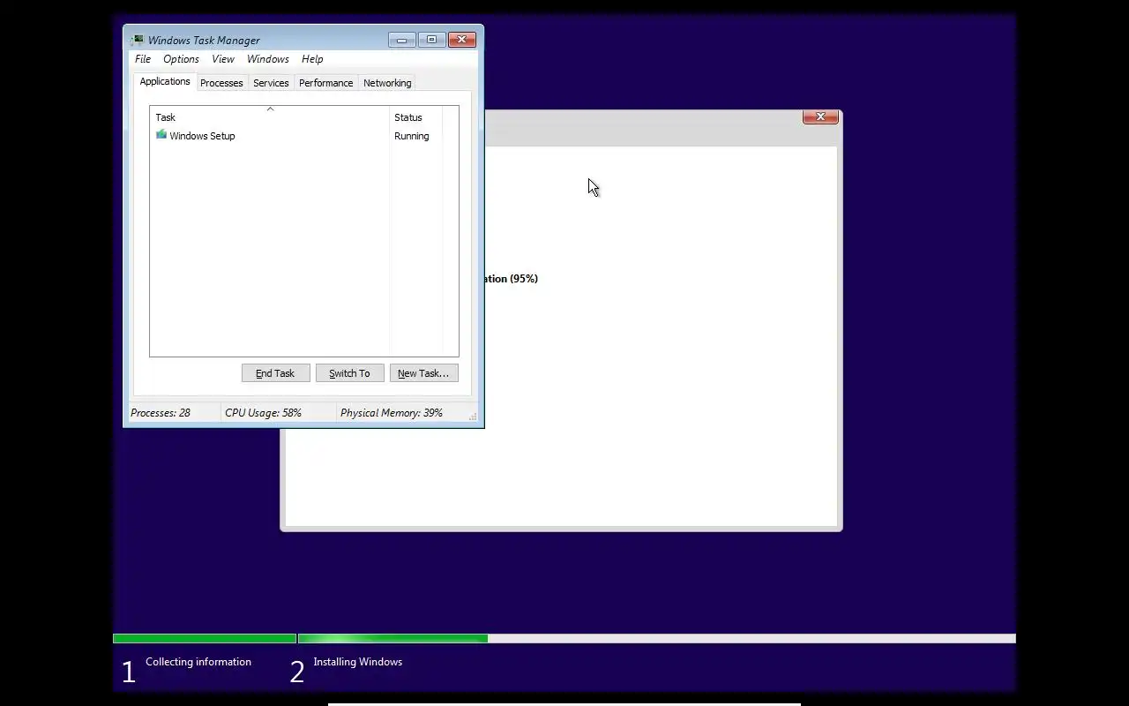This screenshot has height=706, width=1129.
Task: Open the Help menu
Action: coord(312,59)
